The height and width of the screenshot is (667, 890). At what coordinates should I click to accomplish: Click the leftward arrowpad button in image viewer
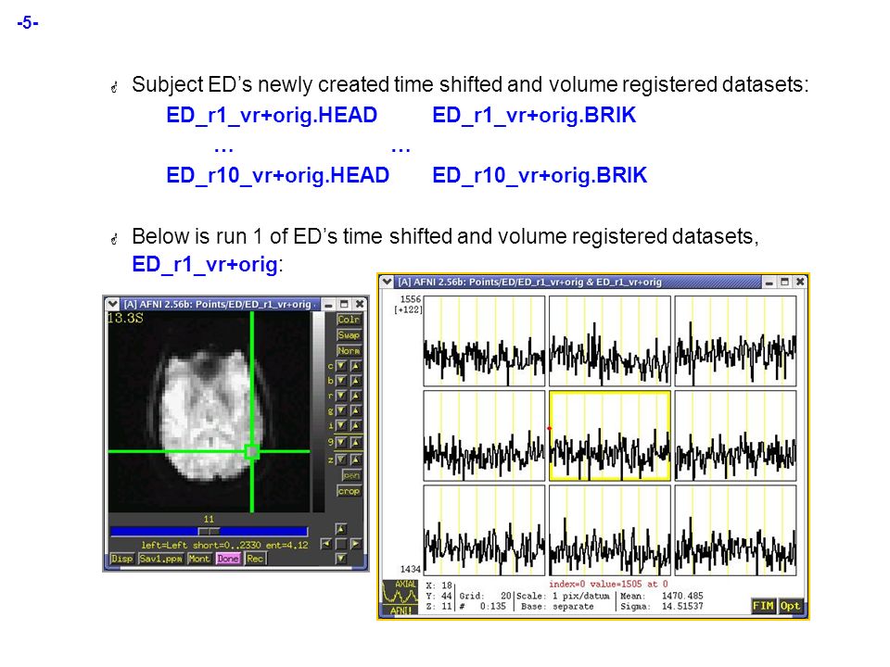coord(326,544)
